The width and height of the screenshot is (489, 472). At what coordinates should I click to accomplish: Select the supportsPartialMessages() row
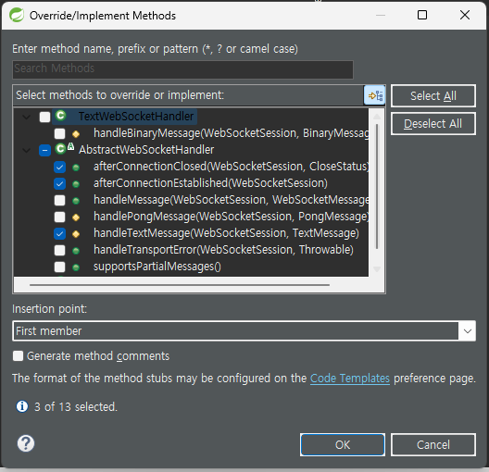click(157, 267)
